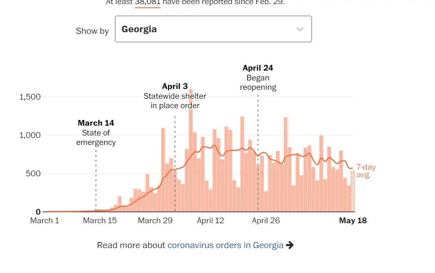Click the March 14 State of emergency annotation
The image size is (435, 273).
(x=96, y=133)
